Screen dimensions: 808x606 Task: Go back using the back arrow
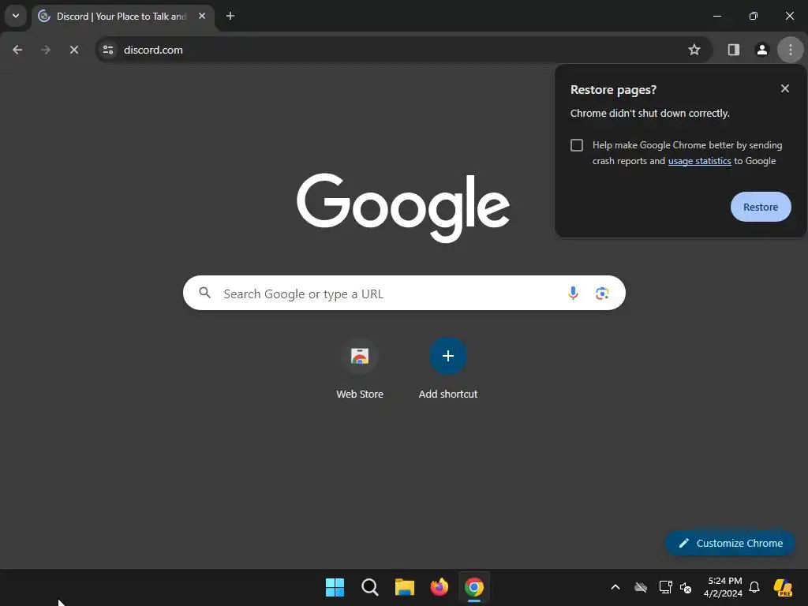pos(17,50)
